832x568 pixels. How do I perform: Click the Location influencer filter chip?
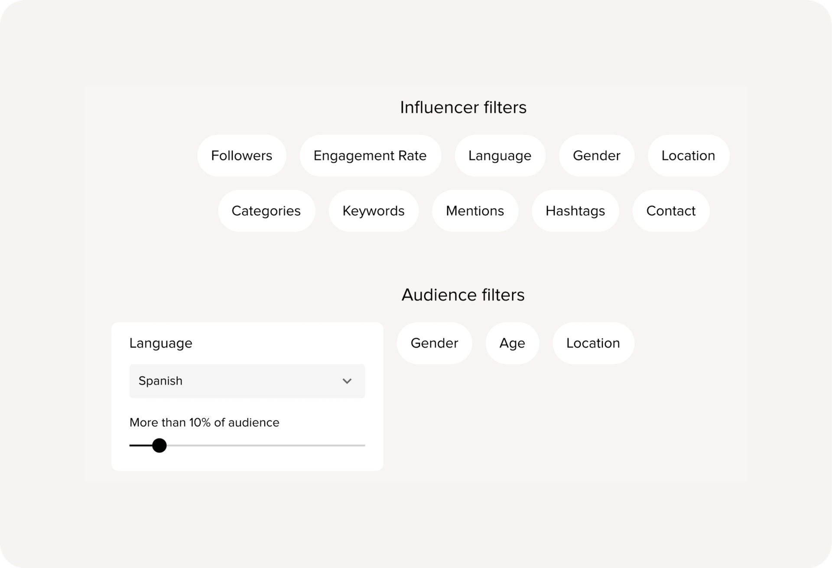(688, 155)
